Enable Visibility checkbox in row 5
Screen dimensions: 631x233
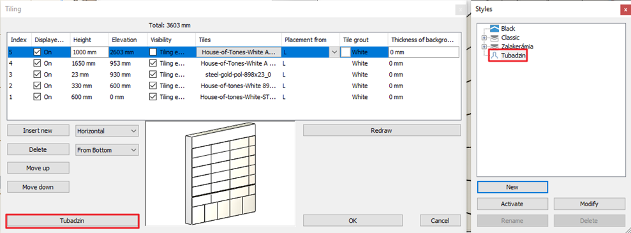(x=153, y=52)
